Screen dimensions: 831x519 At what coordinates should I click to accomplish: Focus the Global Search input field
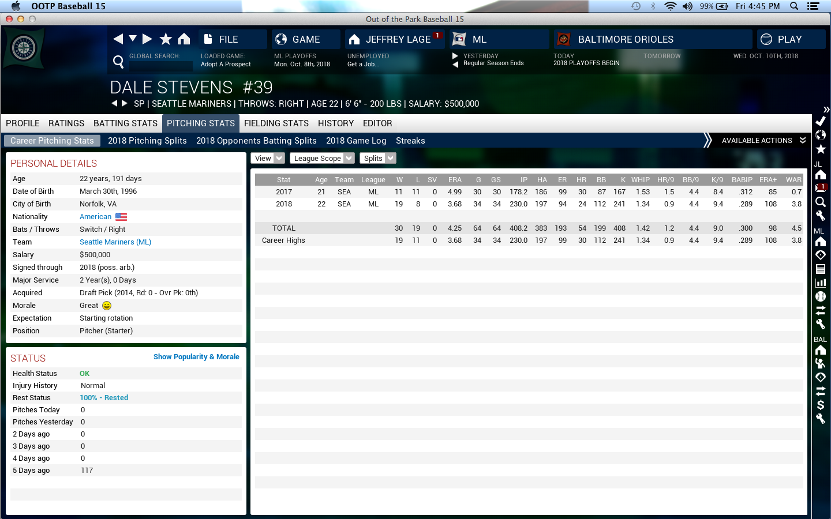pyautogui.click(x=160, y=65)
